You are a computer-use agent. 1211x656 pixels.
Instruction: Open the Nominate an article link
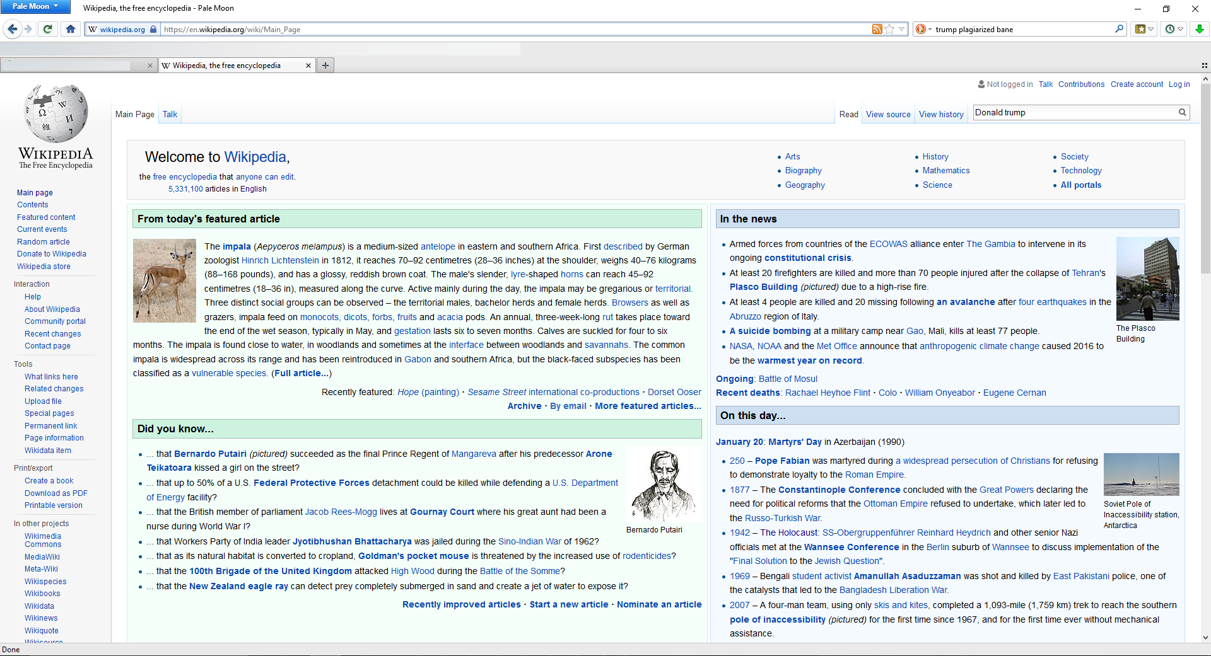click(659, 604)
